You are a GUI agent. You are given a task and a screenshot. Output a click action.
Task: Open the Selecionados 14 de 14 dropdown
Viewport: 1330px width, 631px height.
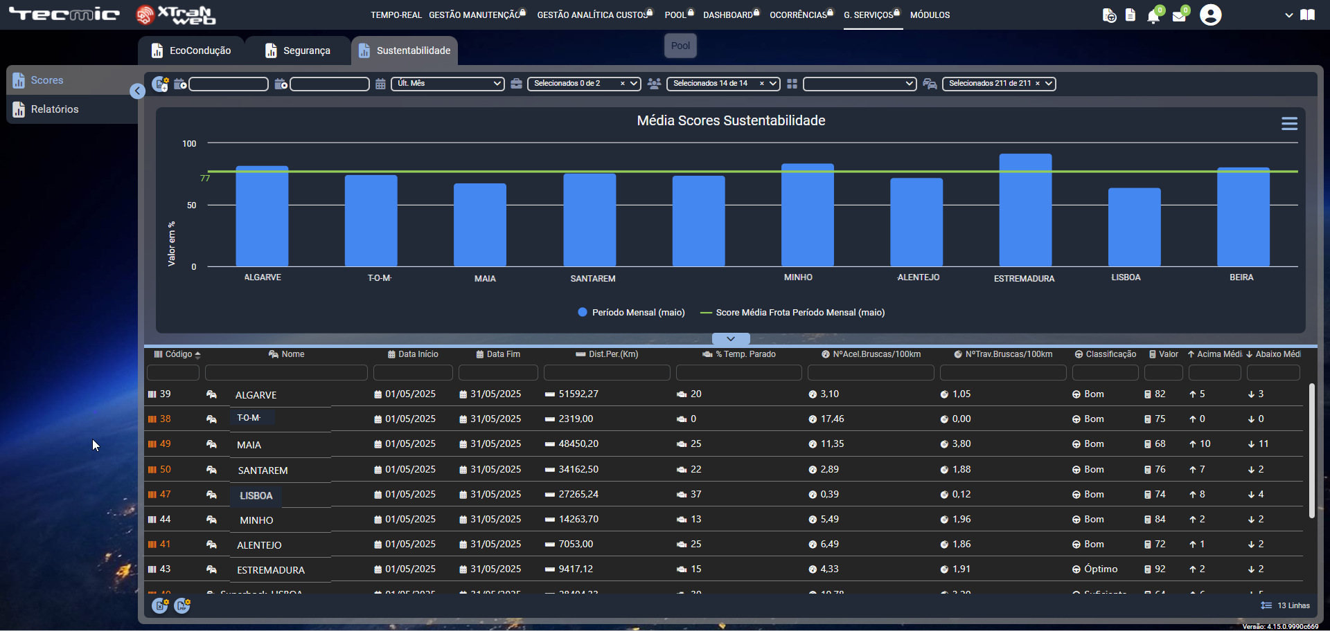coord(723,84)
